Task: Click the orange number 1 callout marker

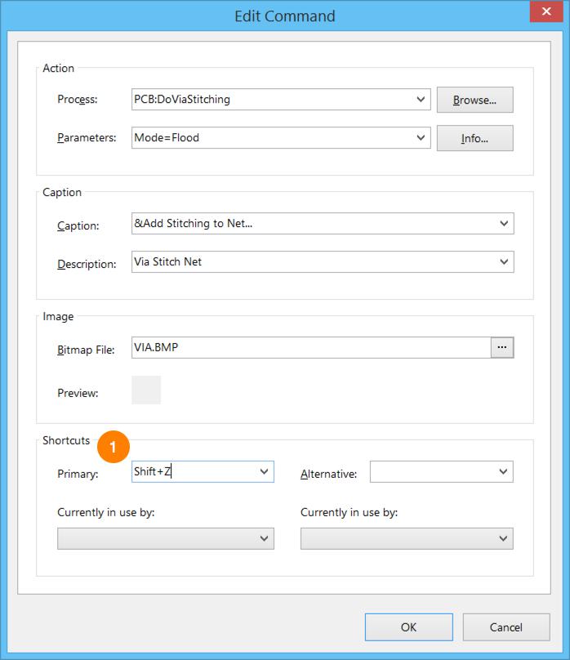Action: click(x=114, y=447)
